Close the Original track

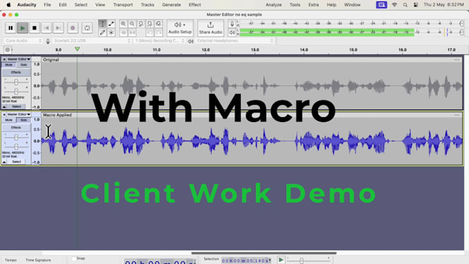point(4,59)
